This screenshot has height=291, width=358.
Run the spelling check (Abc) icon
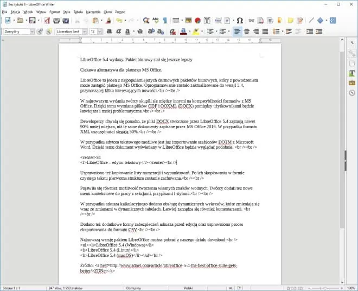(156, 21)
